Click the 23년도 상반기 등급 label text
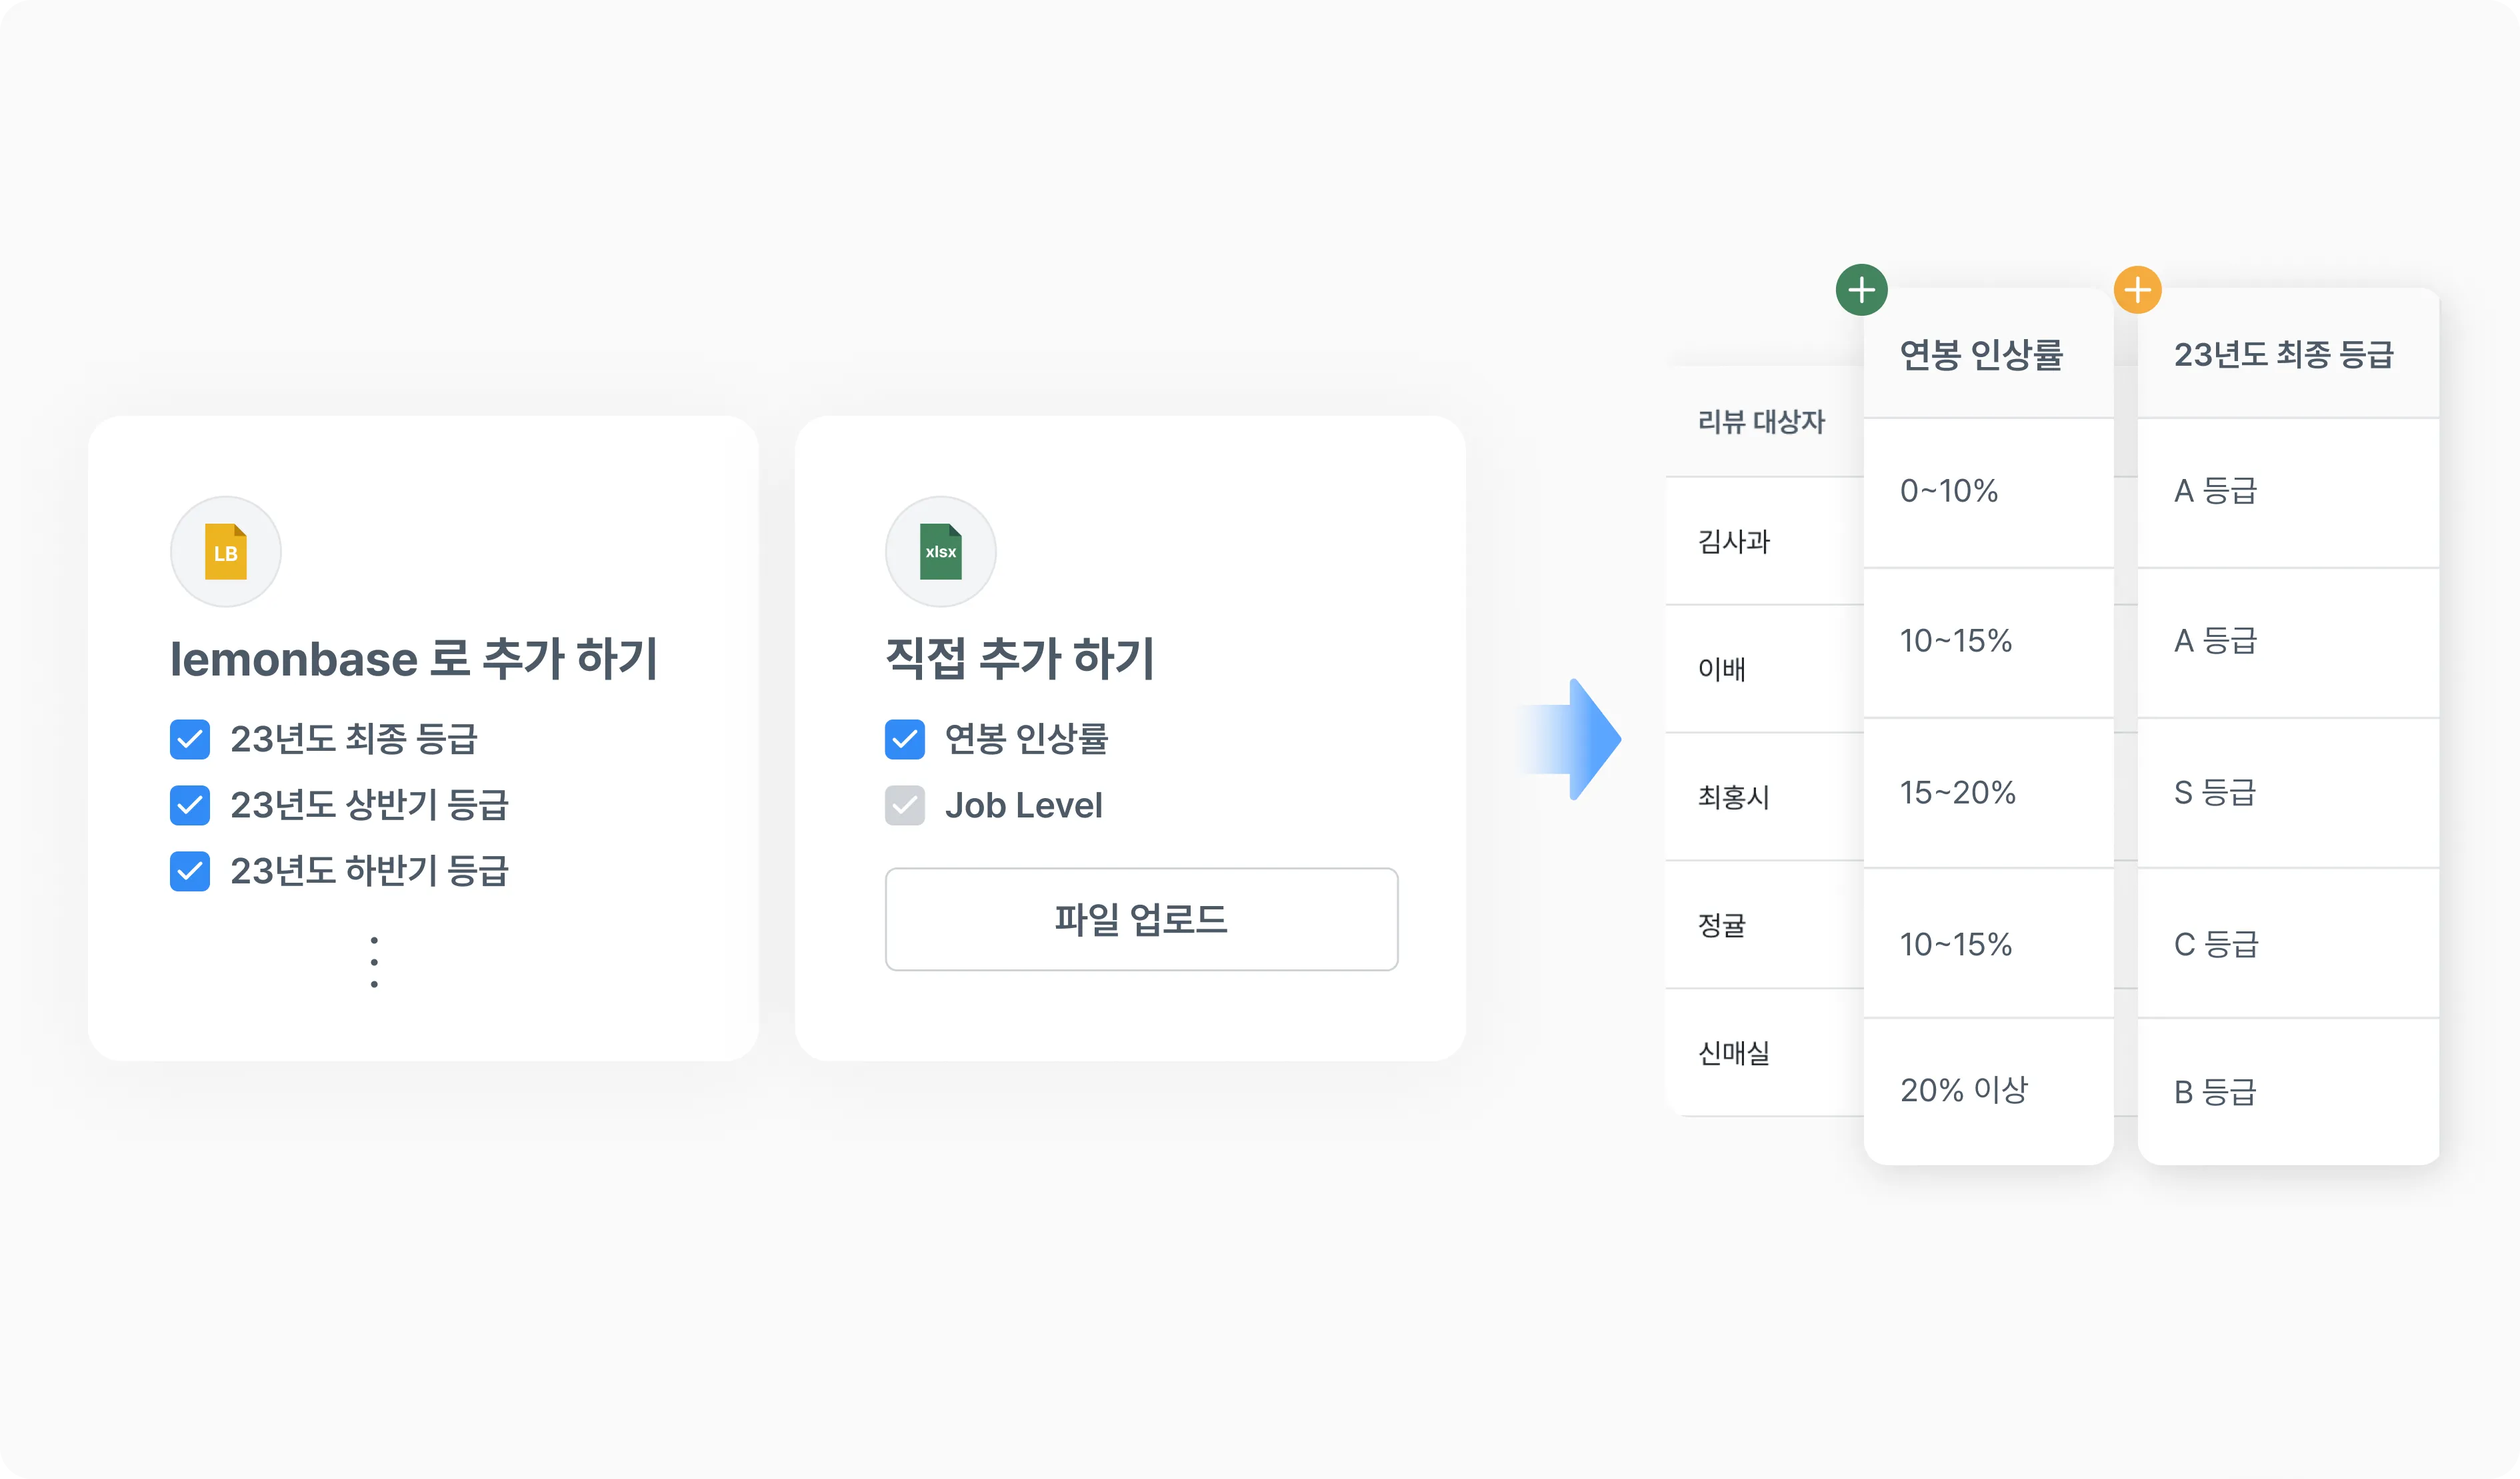 [x=369, y=805]
